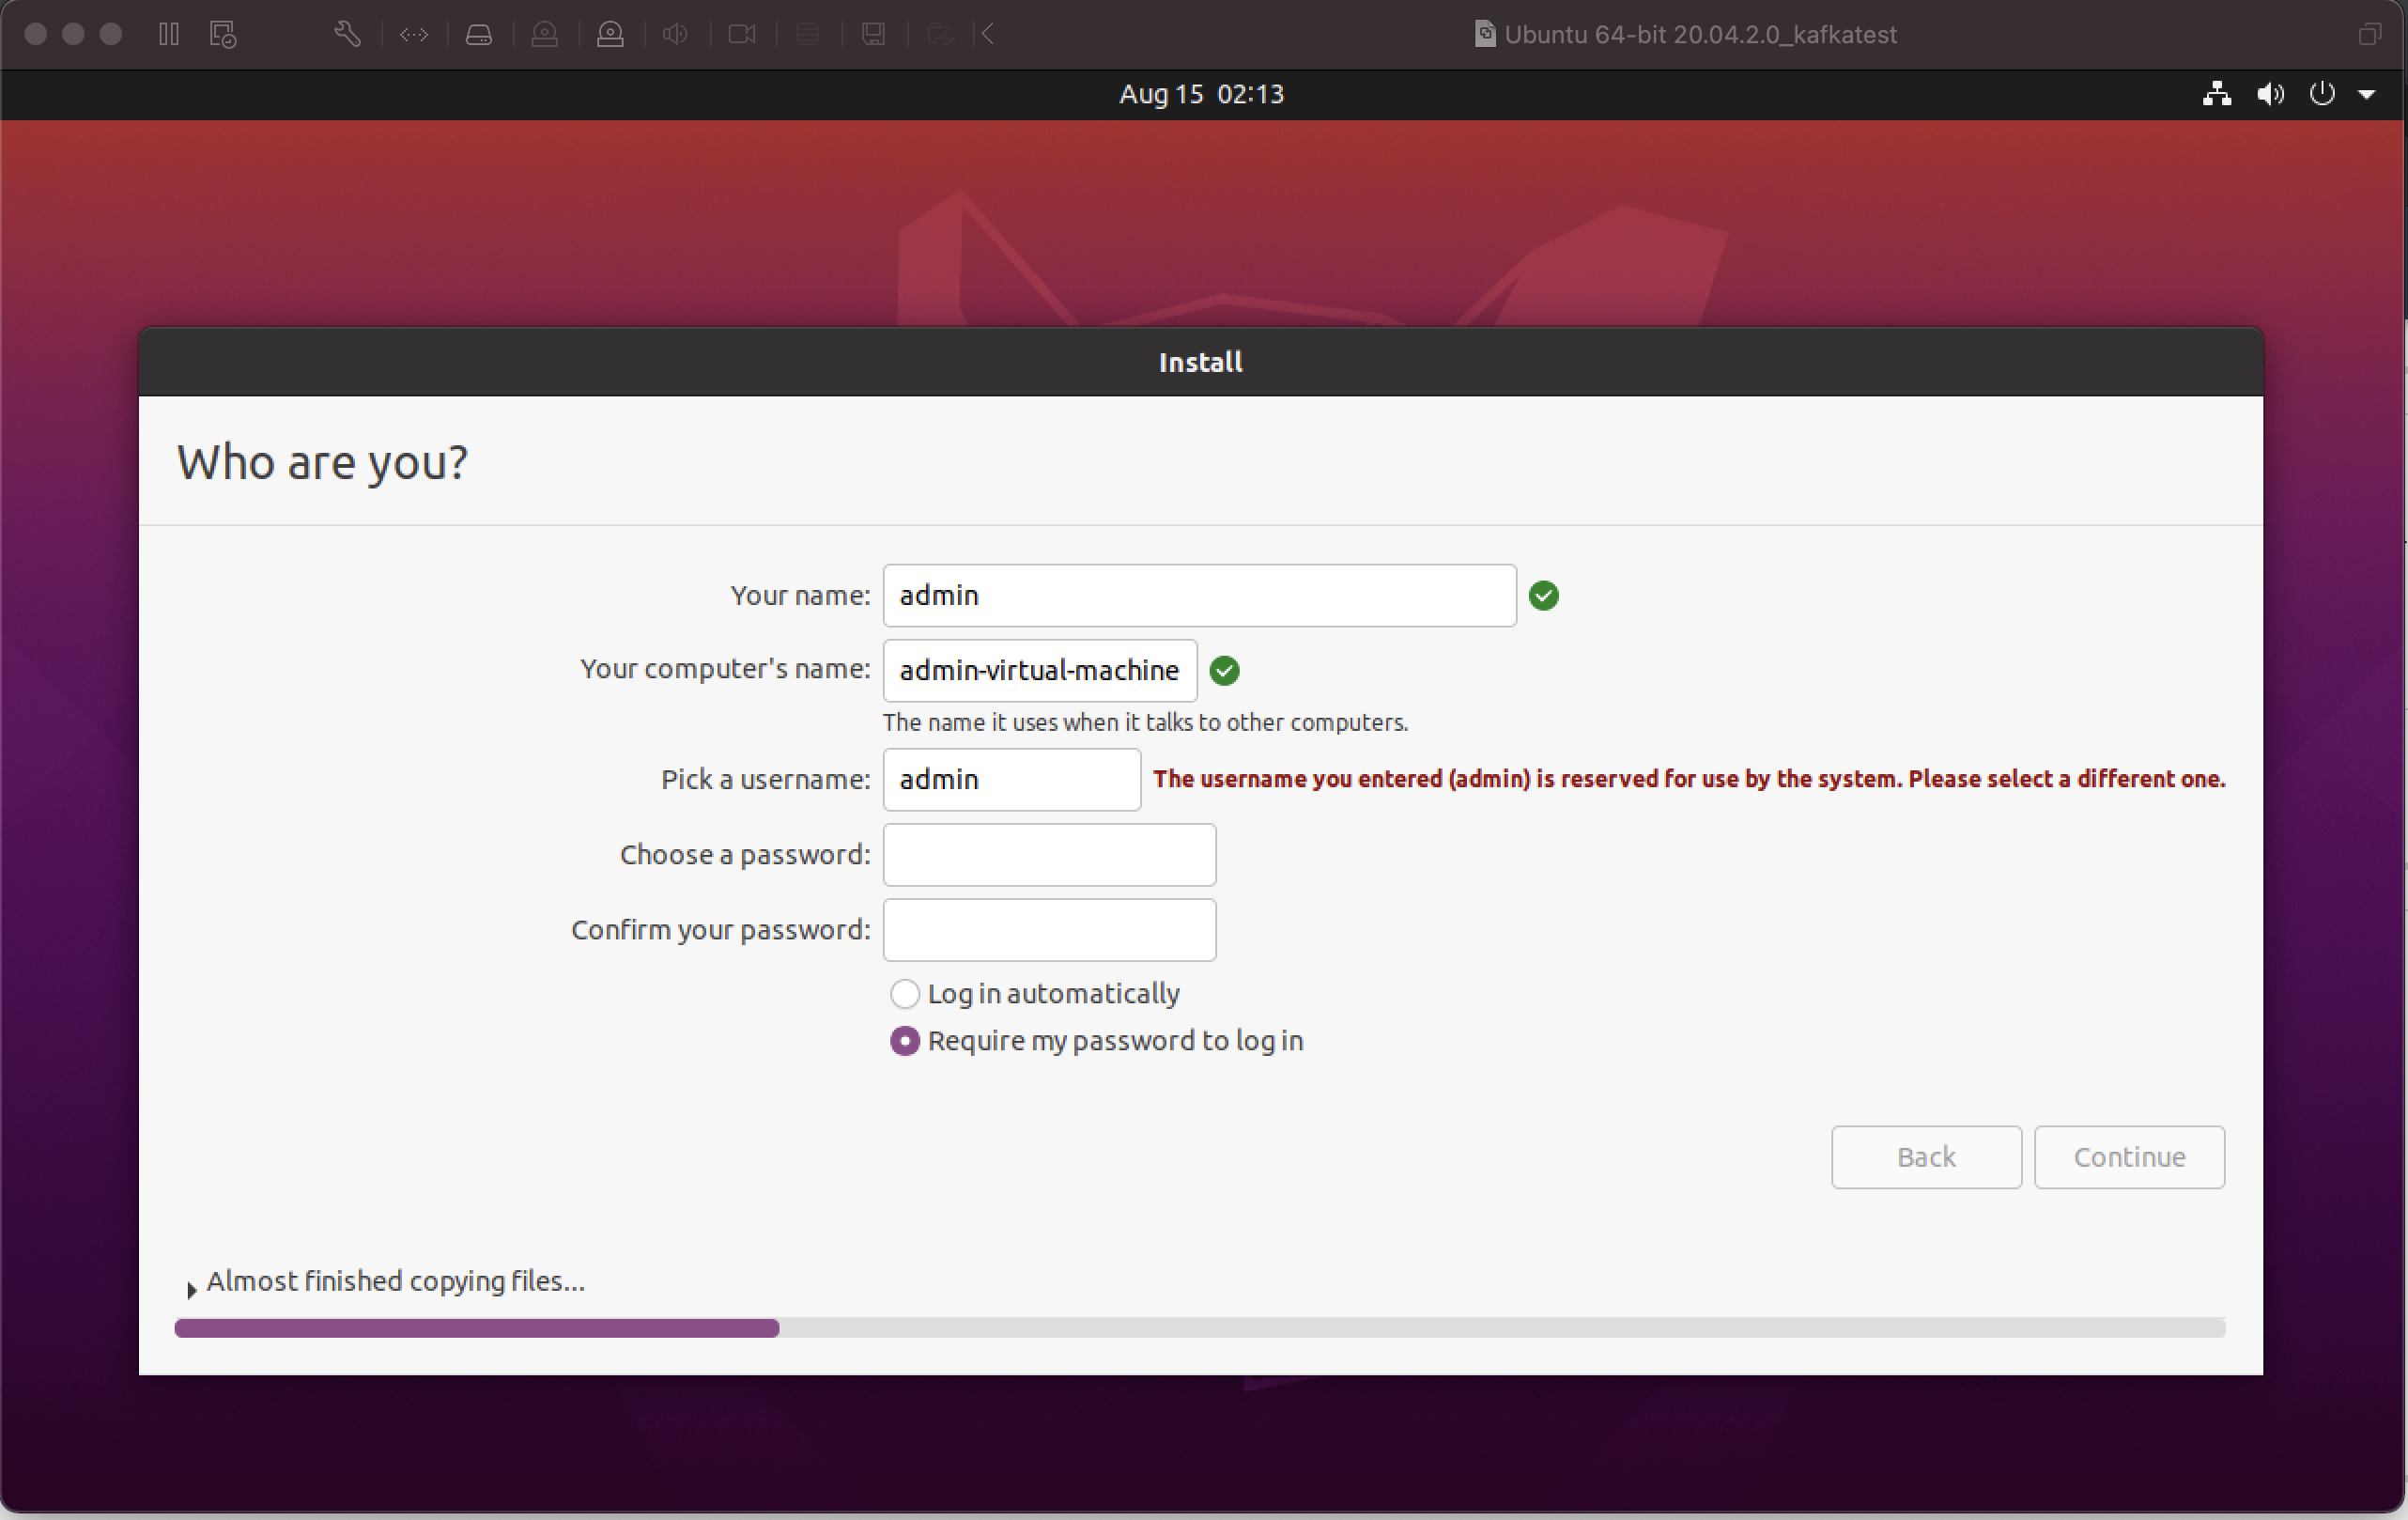
Task: Click the floppy disk device icon
Action: [873, 34]
